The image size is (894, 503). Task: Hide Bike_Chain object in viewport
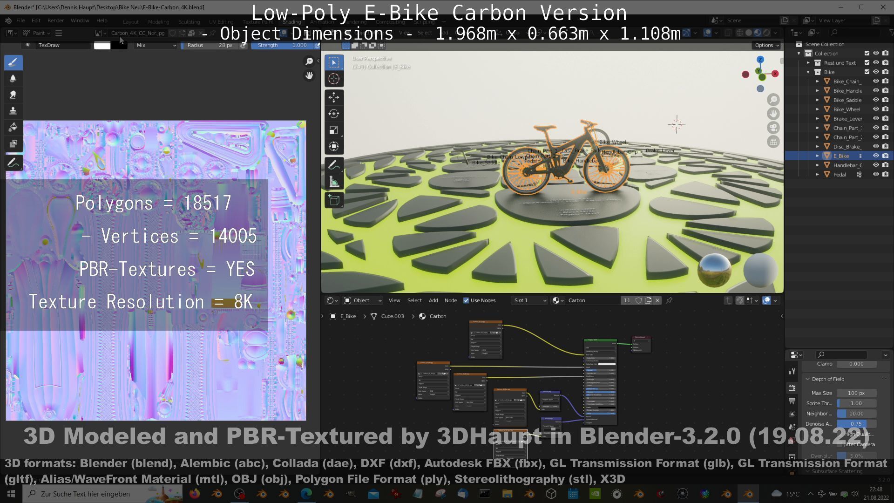[876, 81]
